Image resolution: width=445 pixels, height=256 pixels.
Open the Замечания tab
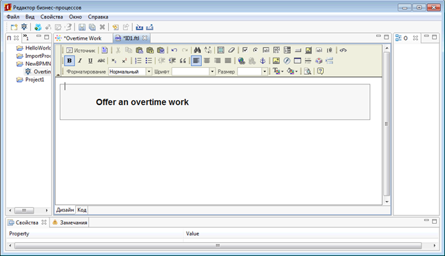(70, 222)
